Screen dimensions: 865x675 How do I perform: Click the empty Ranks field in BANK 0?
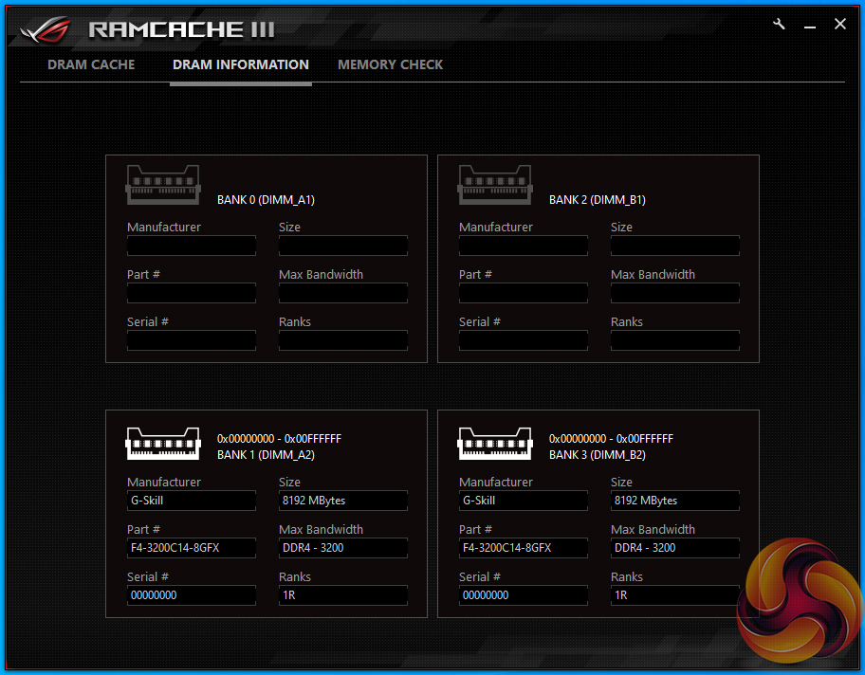[343, 340]
